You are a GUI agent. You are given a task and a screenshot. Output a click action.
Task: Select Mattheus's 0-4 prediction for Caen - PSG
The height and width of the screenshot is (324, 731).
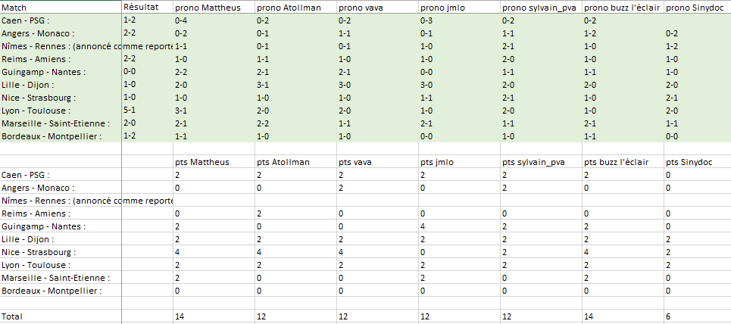[x=180, y=20]
